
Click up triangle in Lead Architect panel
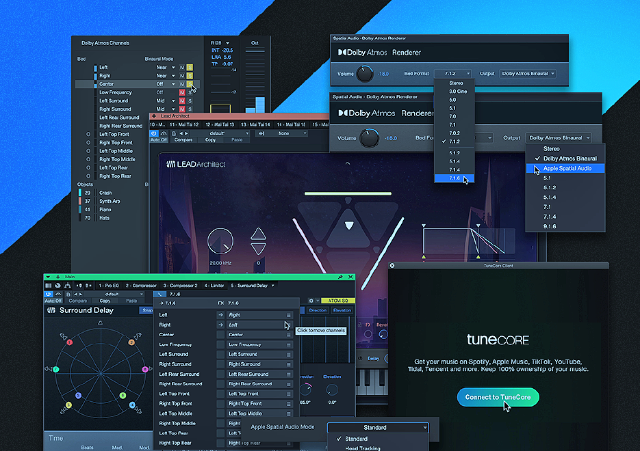pyautogui.click(x=258, y=234)
